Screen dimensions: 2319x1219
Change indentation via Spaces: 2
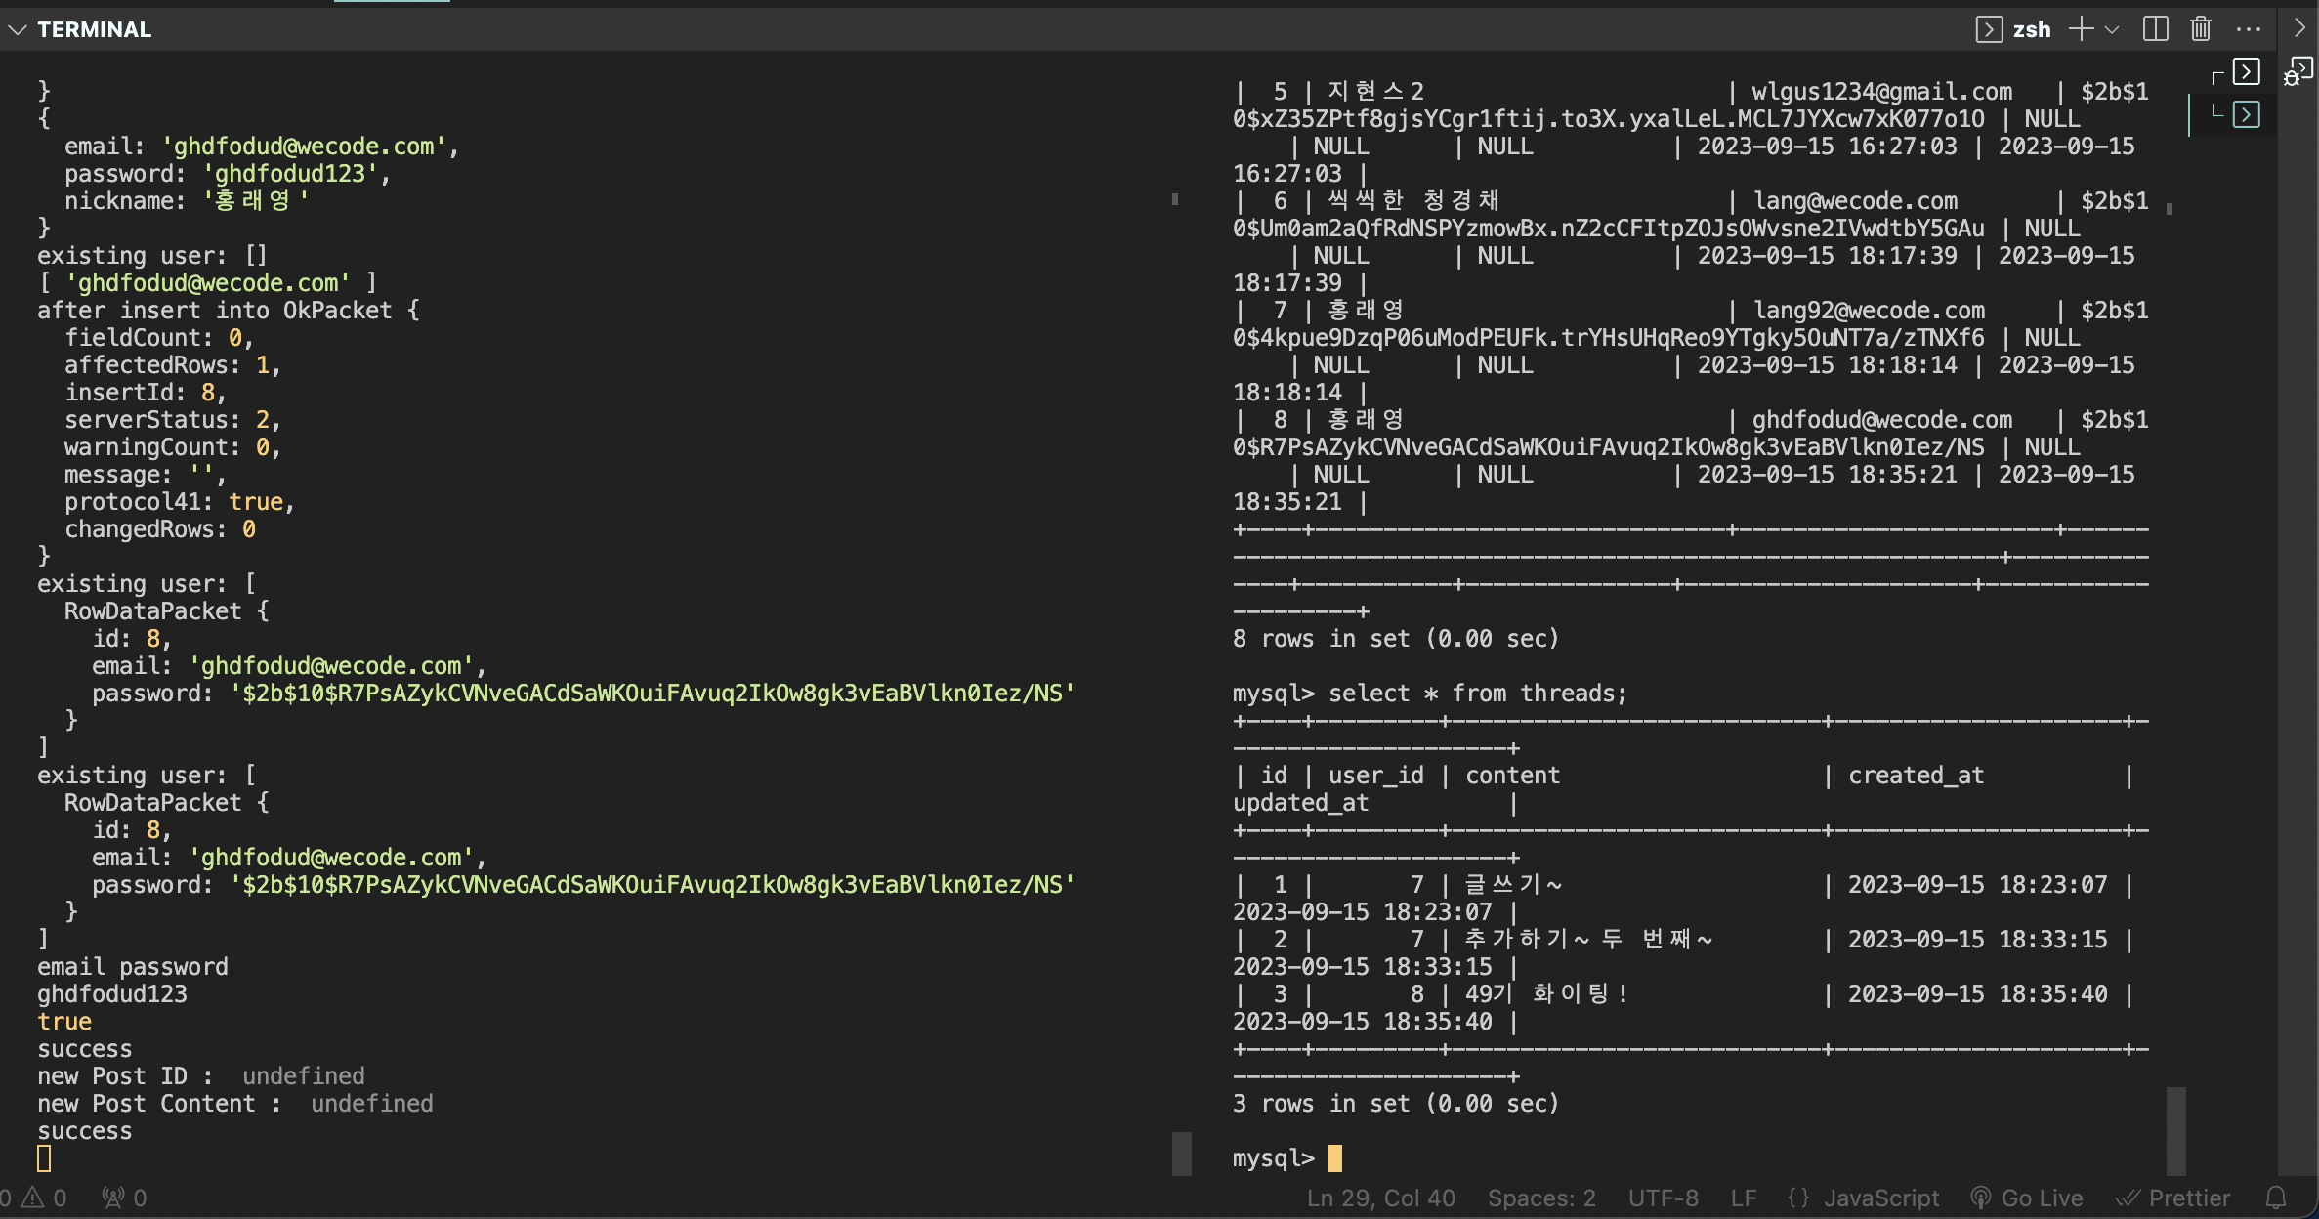pyautogui.click(x=1541, y=1198)
